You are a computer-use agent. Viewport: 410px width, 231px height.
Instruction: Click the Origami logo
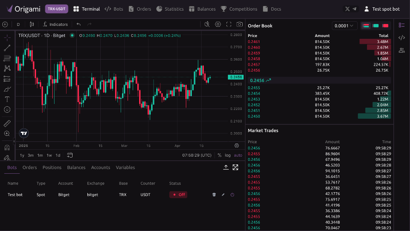(x=24, y=9)
